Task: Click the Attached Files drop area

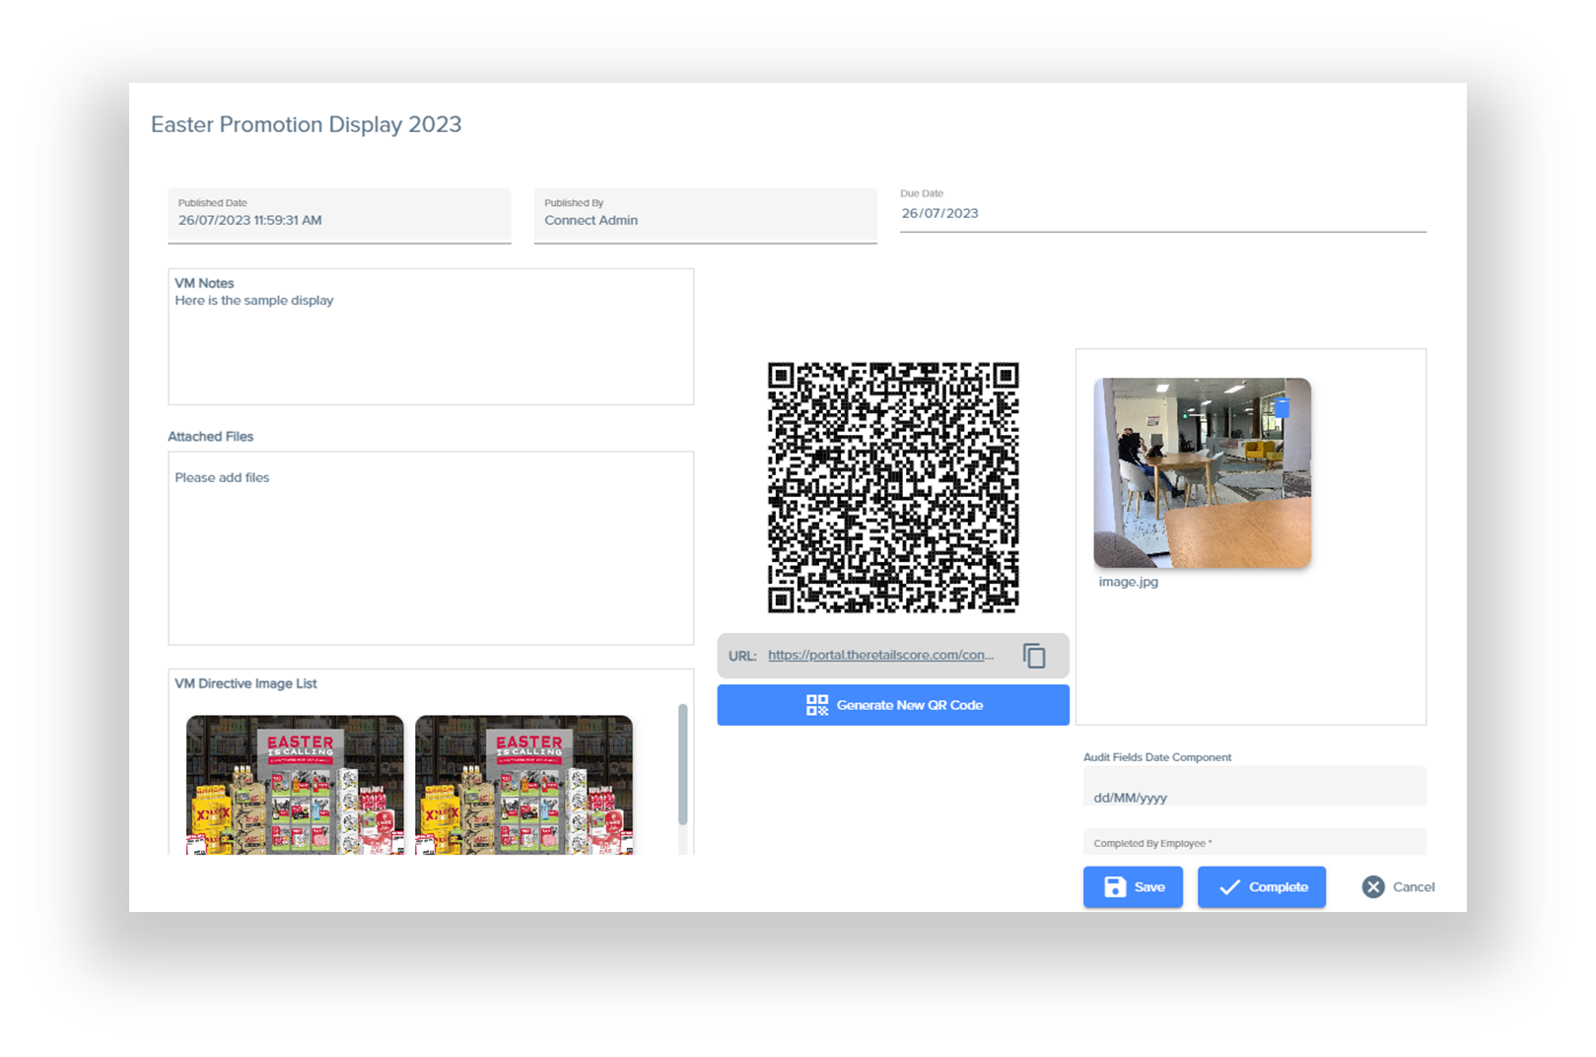Action: (431, 552)
